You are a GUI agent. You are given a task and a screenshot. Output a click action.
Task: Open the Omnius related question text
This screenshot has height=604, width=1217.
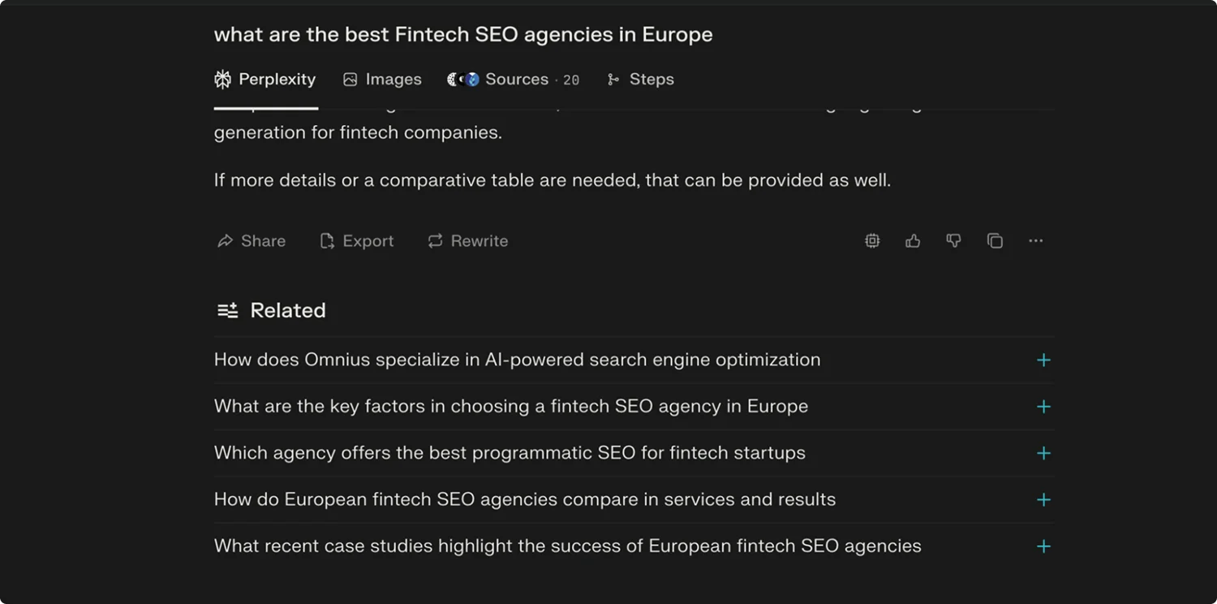click(517, 360)
